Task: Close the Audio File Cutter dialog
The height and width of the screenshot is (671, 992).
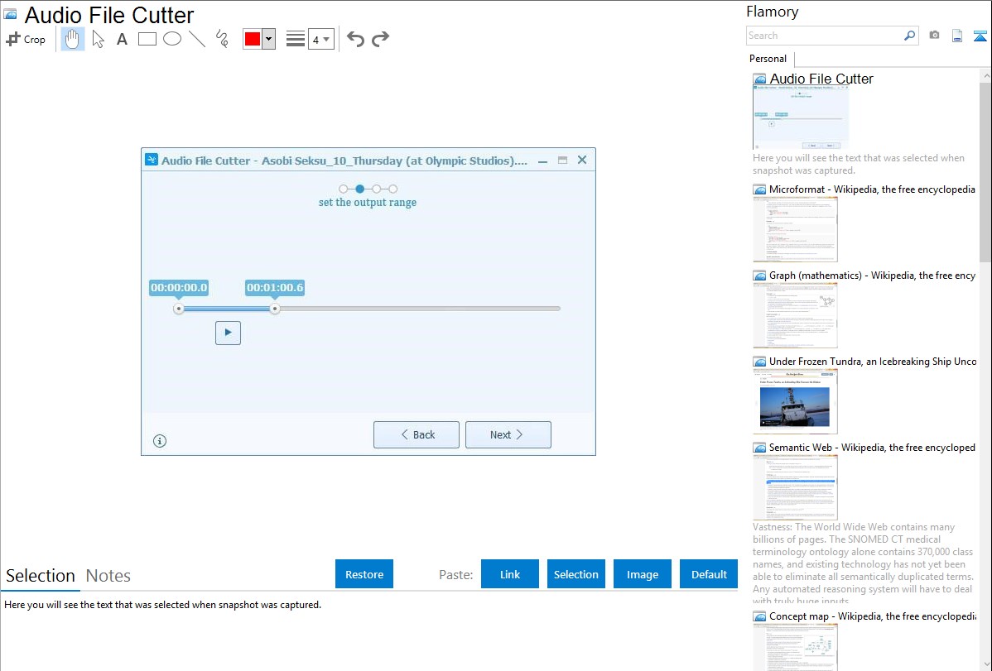Action: click(x=582, y=160)
